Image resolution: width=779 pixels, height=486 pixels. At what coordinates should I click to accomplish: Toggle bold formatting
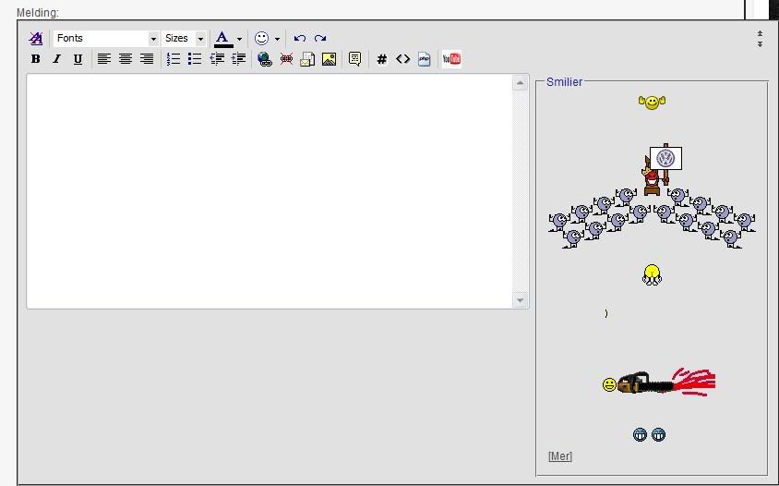click(x=35, y=59)
